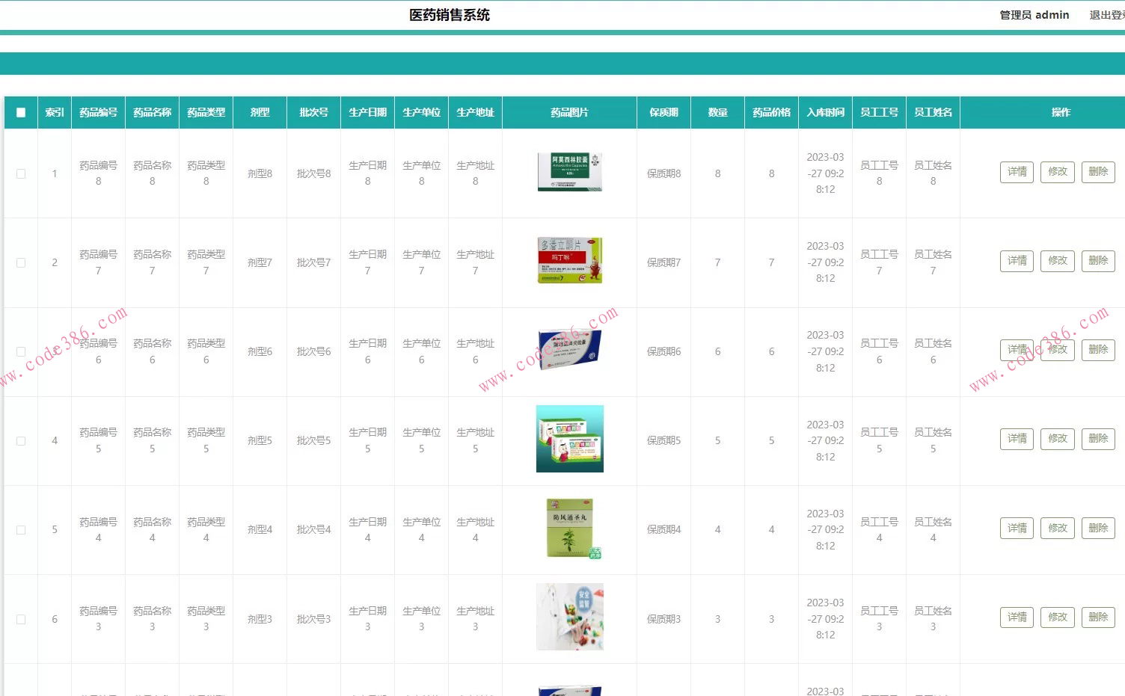Screen dimensions: 1125x696
Task: Toggle the select-all checkbox in the table header
Action: [20, 111]
